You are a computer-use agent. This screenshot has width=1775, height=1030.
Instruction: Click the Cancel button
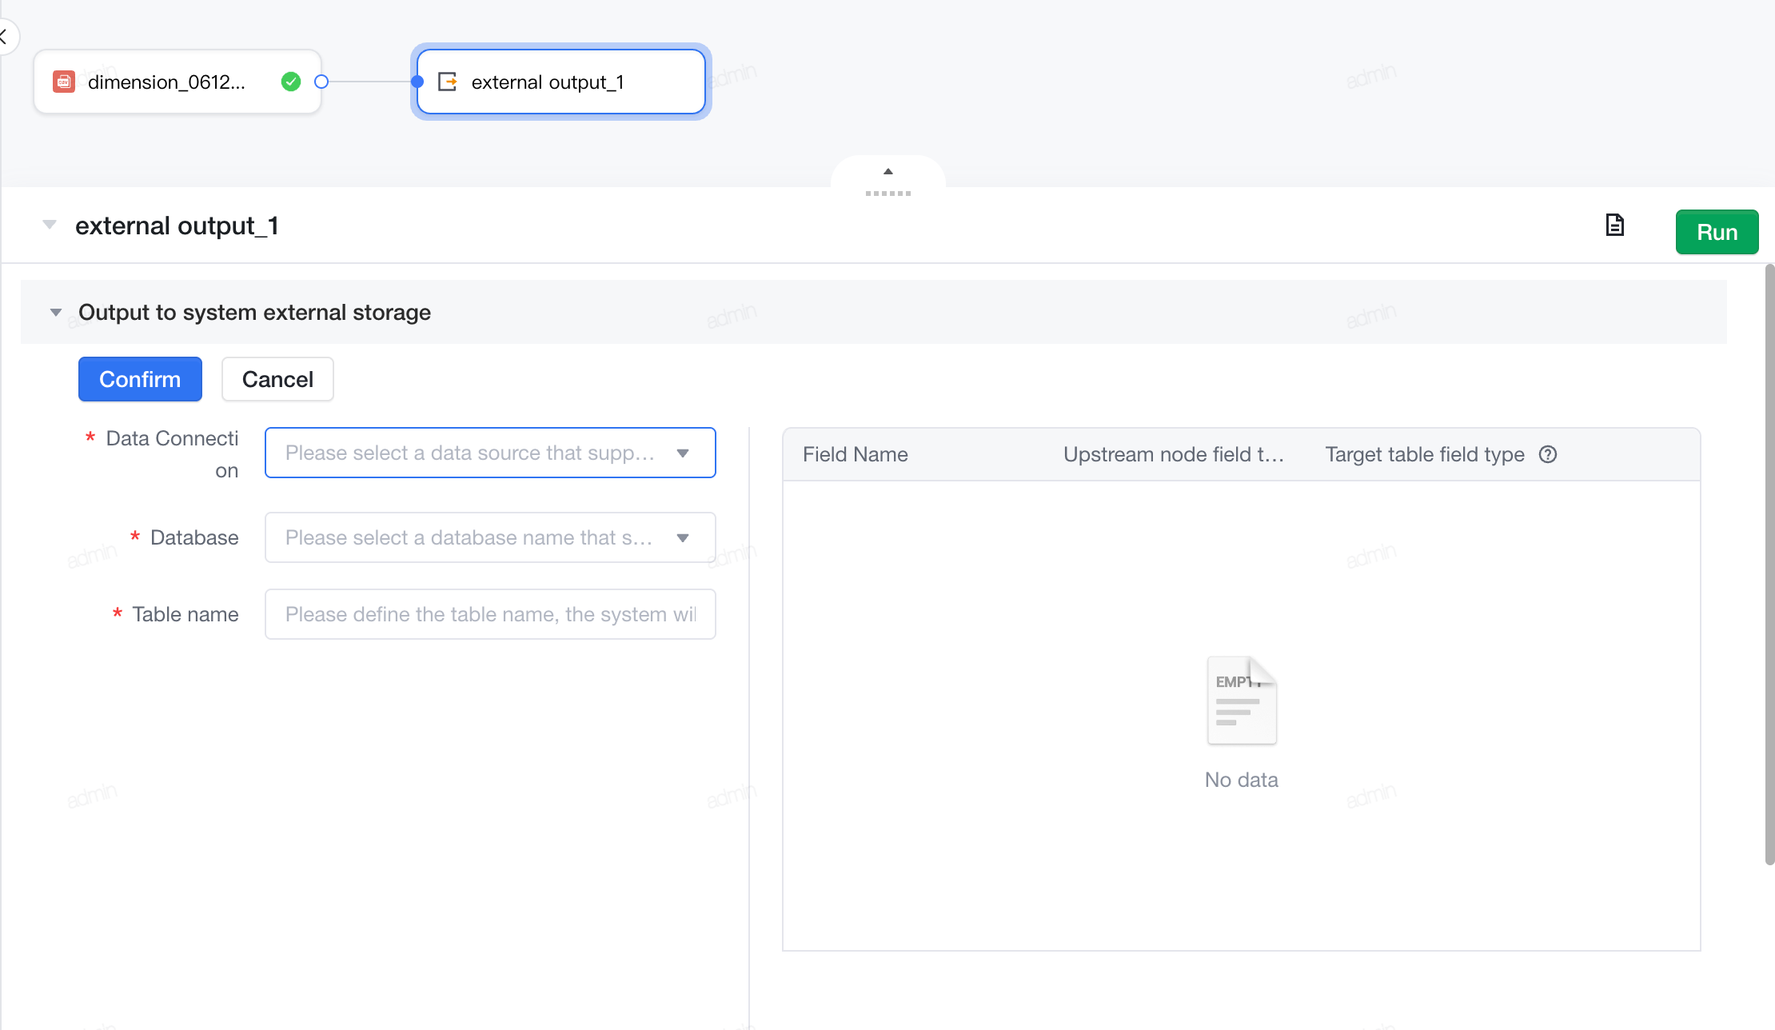(x=277, y=379)
